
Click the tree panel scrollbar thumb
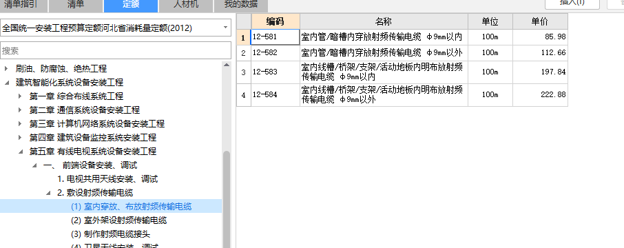(x=227, y=199)
